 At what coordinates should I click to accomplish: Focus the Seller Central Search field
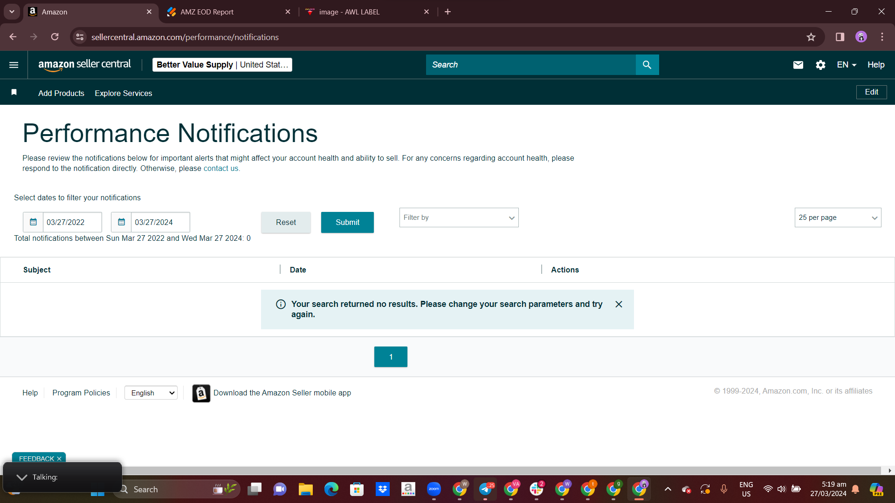(531, 65)
